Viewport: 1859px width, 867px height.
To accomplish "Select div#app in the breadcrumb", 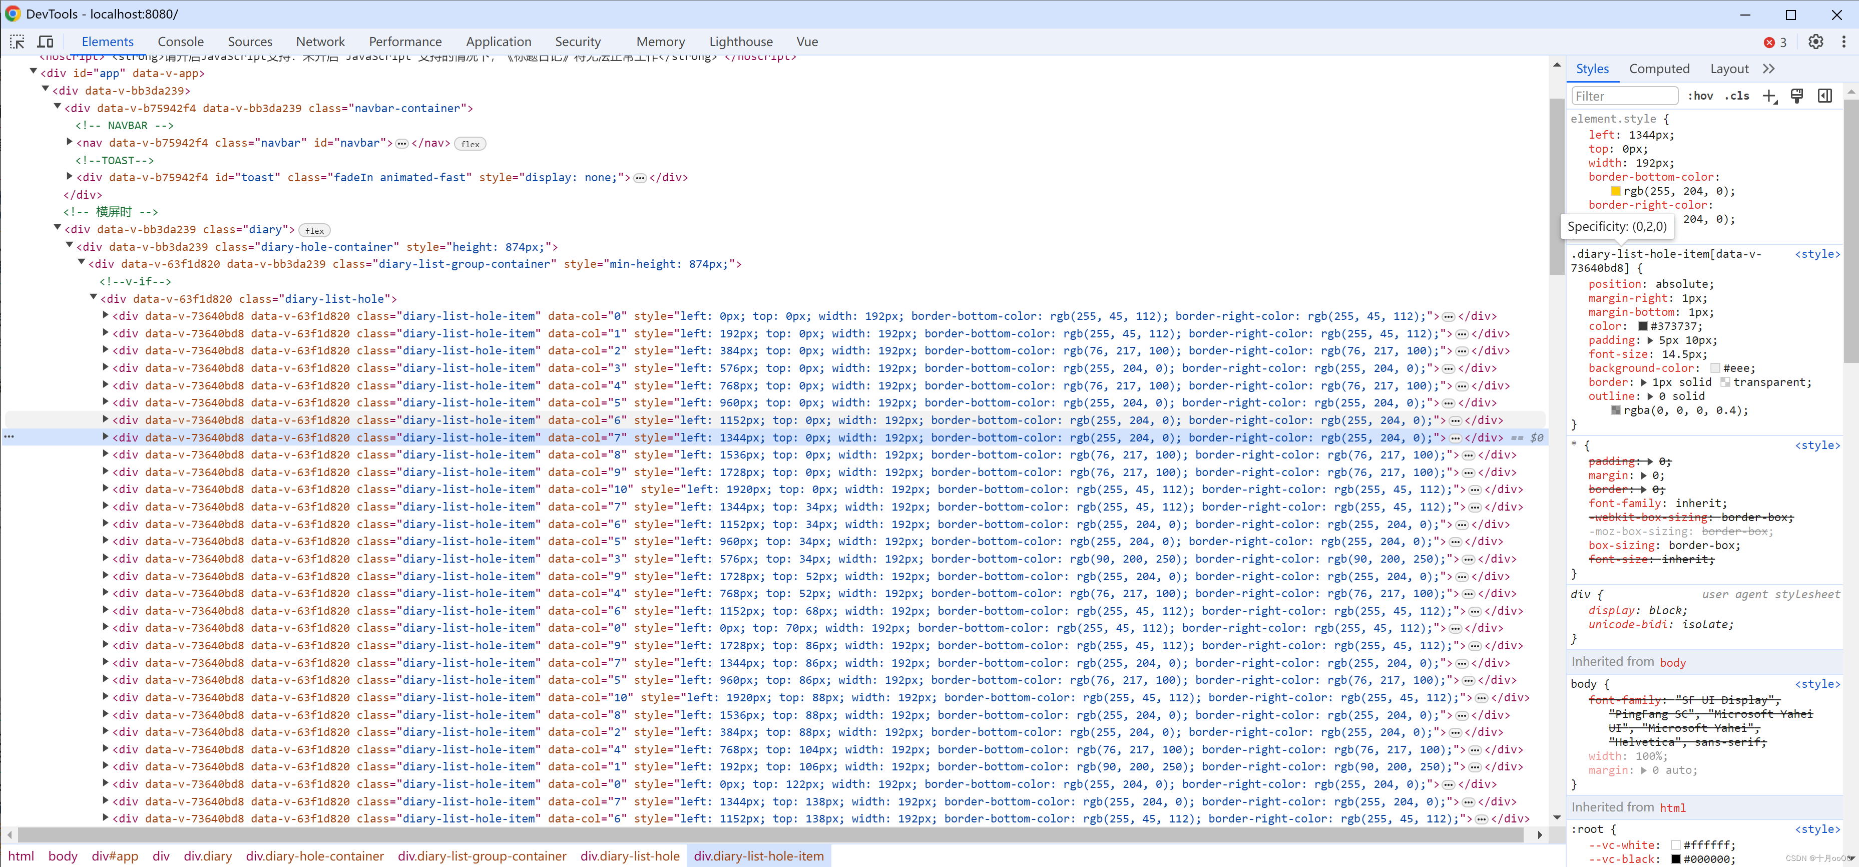I will click(x=115, y=855).
